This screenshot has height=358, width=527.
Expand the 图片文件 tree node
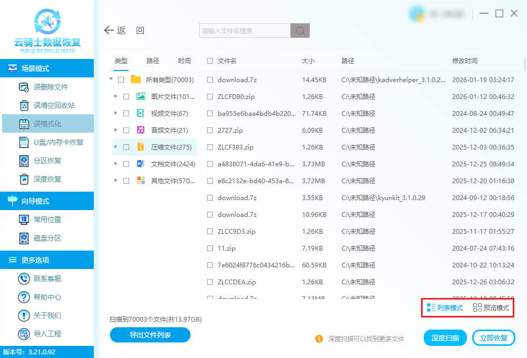pyautogui.click(x=115, y=96)
